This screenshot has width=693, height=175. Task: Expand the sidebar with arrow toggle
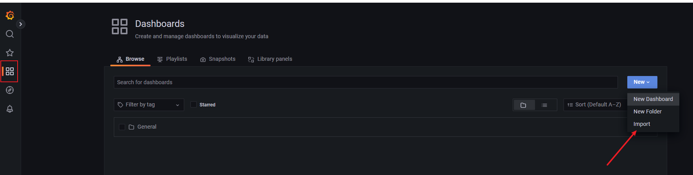(x=21, y=24)
